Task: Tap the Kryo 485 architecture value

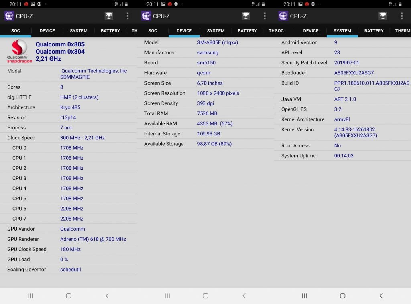Action: click(70, 107)
